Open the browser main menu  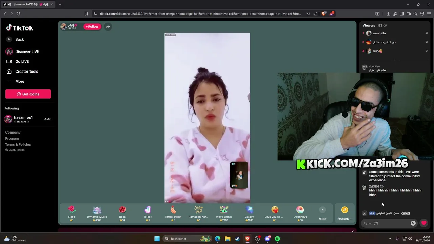(x=429, y=14)
